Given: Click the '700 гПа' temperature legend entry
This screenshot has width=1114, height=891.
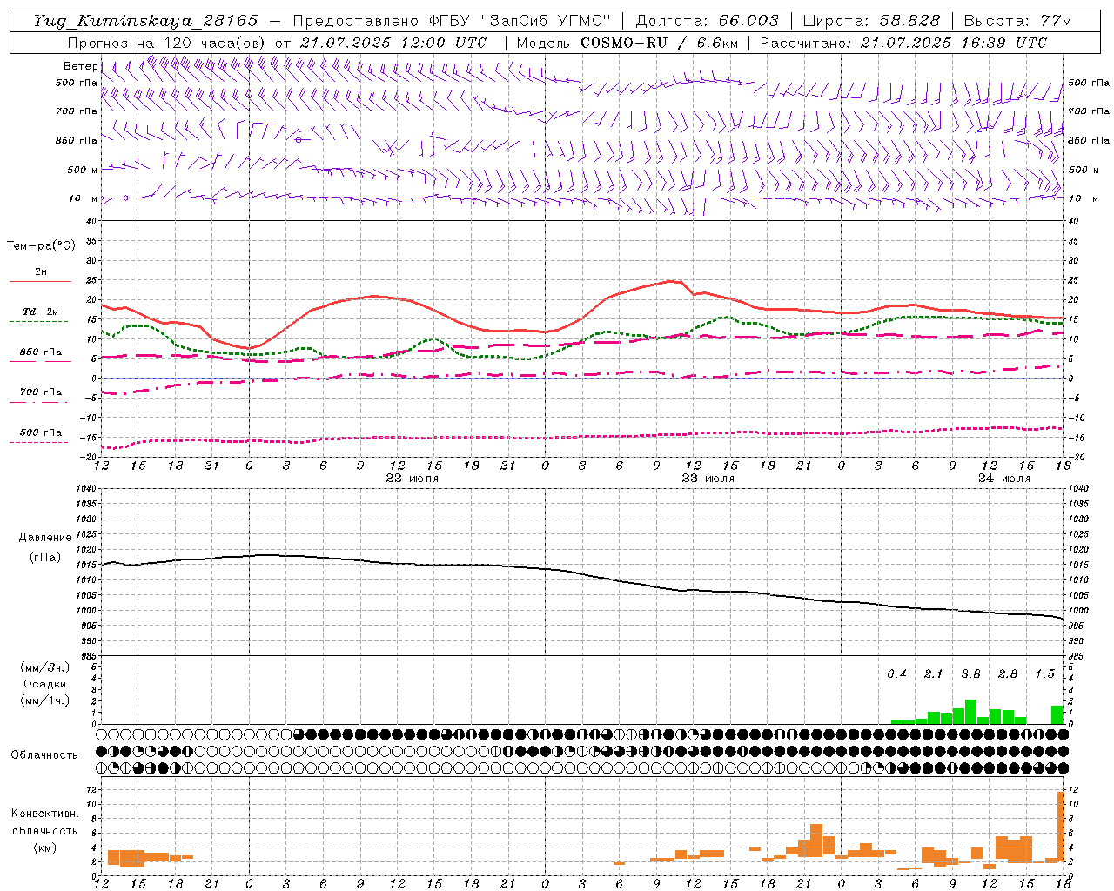Looking at the screenshot, I should point(41,392).
